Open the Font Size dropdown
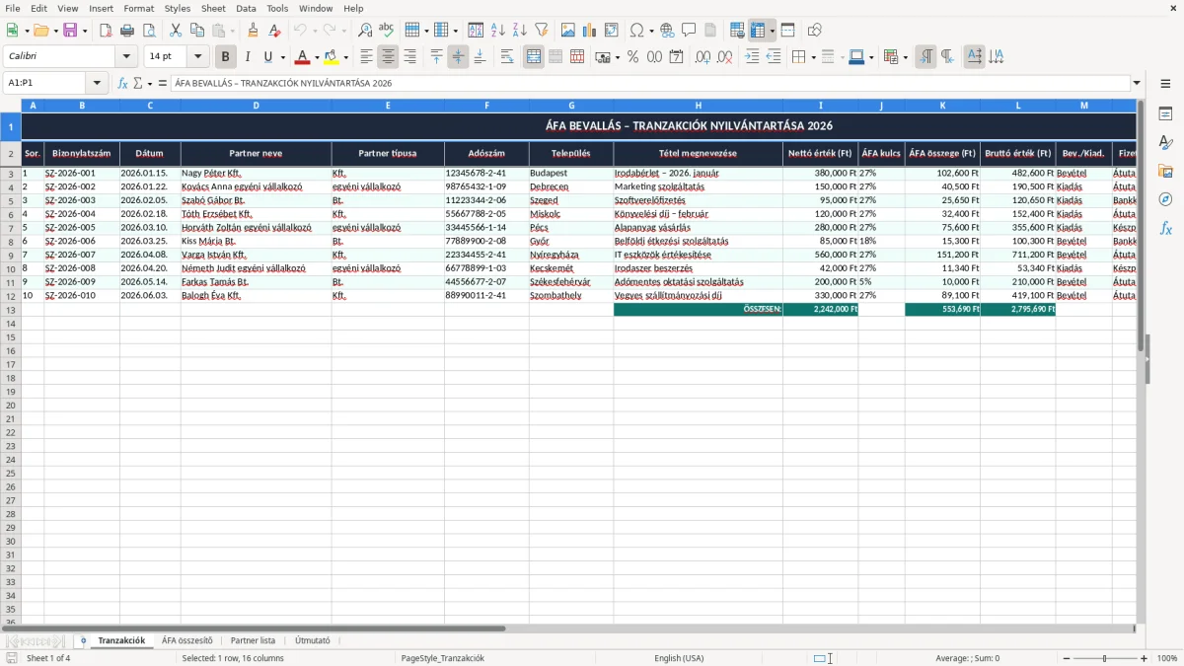1184x666 pixels. (197, 57)
